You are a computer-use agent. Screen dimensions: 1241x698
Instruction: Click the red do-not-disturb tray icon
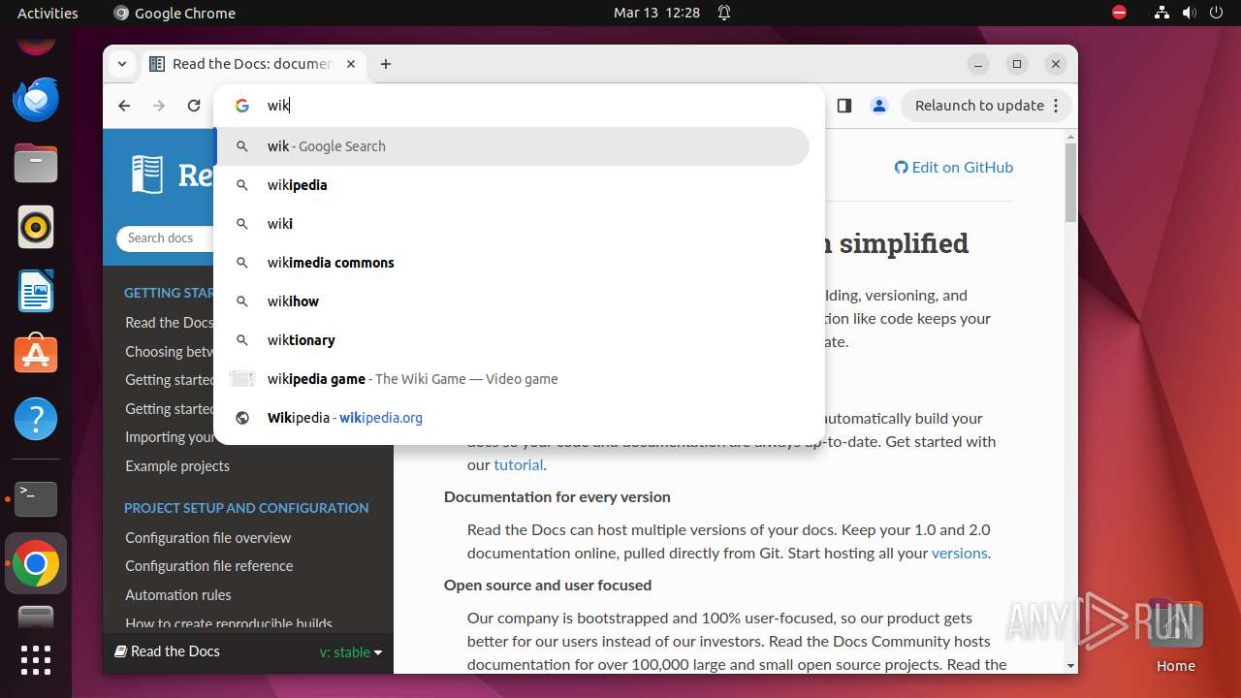(x=1119, y=13)
